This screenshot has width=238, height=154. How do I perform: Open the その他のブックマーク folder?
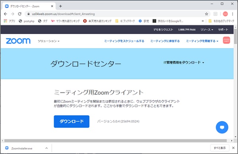pos(221,21)
